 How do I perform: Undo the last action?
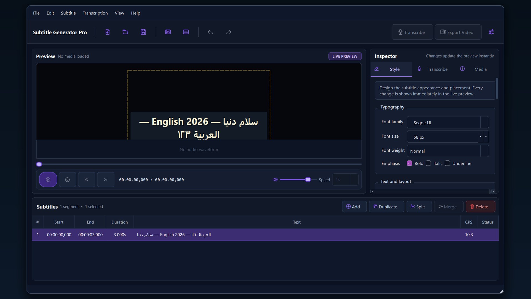click(210, 32)
